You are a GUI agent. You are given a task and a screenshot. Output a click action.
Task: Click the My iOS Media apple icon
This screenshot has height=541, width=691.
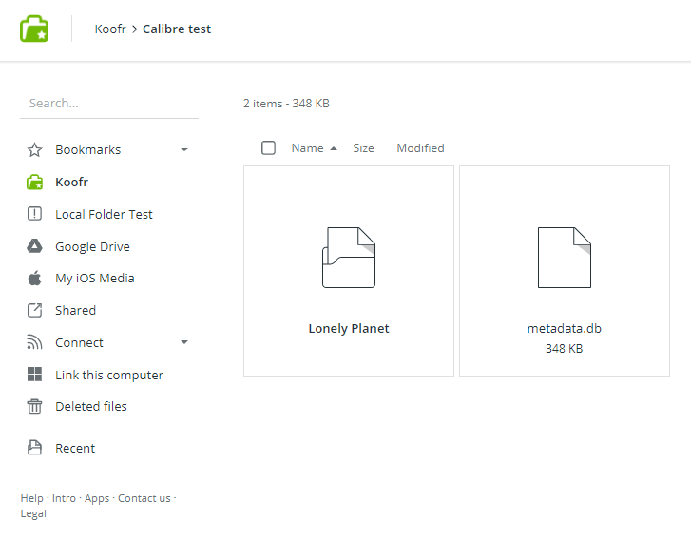(35, 279)
